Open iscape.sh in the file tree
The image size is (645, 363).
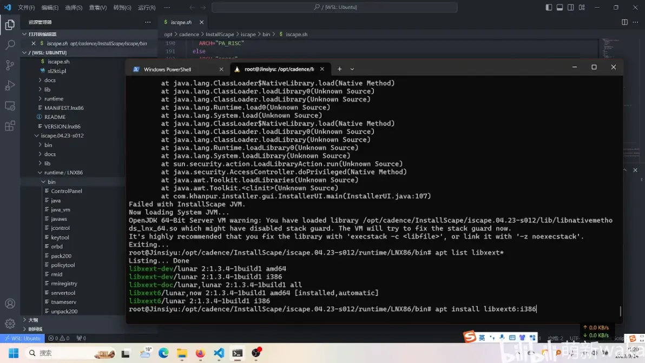point(58,62)
